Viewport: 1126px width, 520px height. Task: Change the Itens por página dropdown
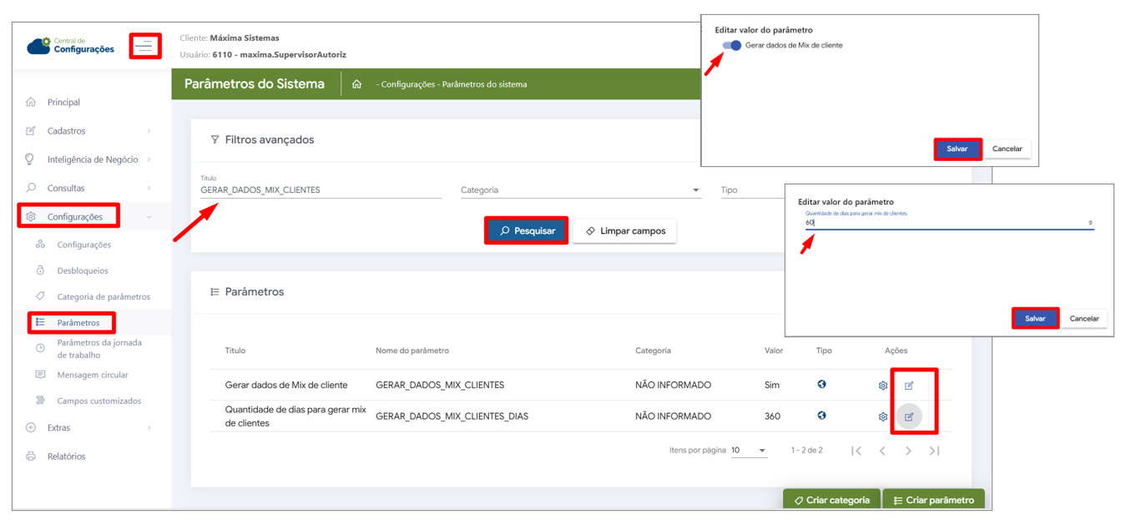(749, 451)
